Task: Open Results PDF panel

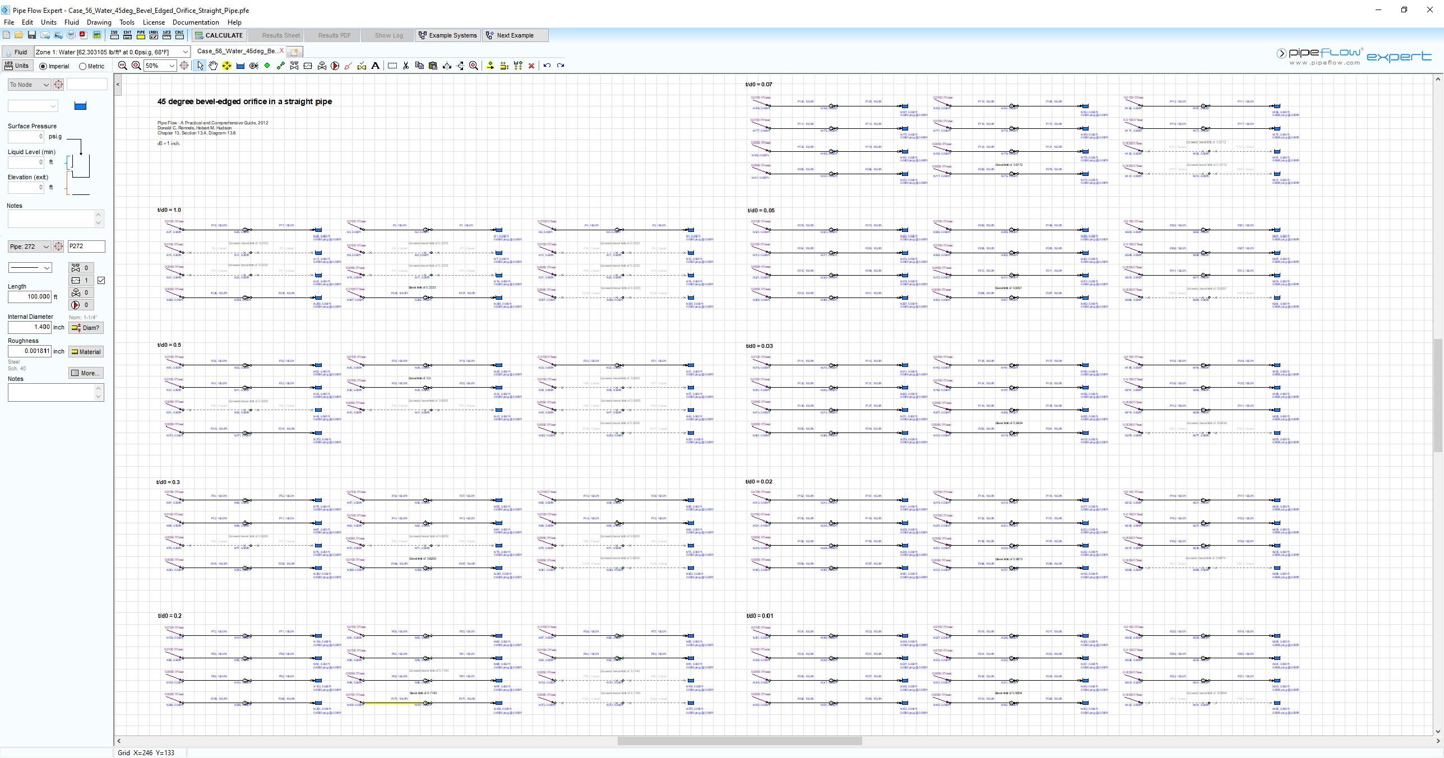Action: click(x=334, y=35)
